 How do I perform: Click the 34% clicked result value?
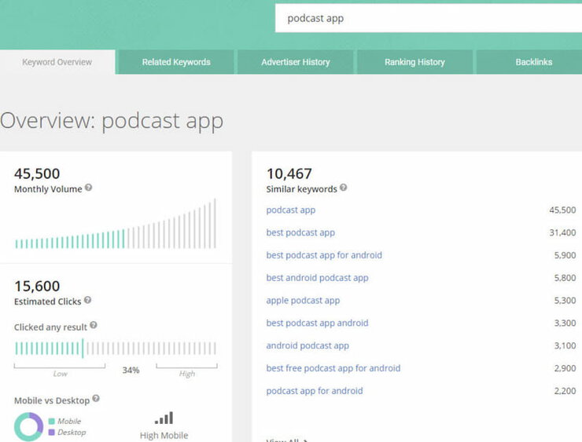[131, 370]
